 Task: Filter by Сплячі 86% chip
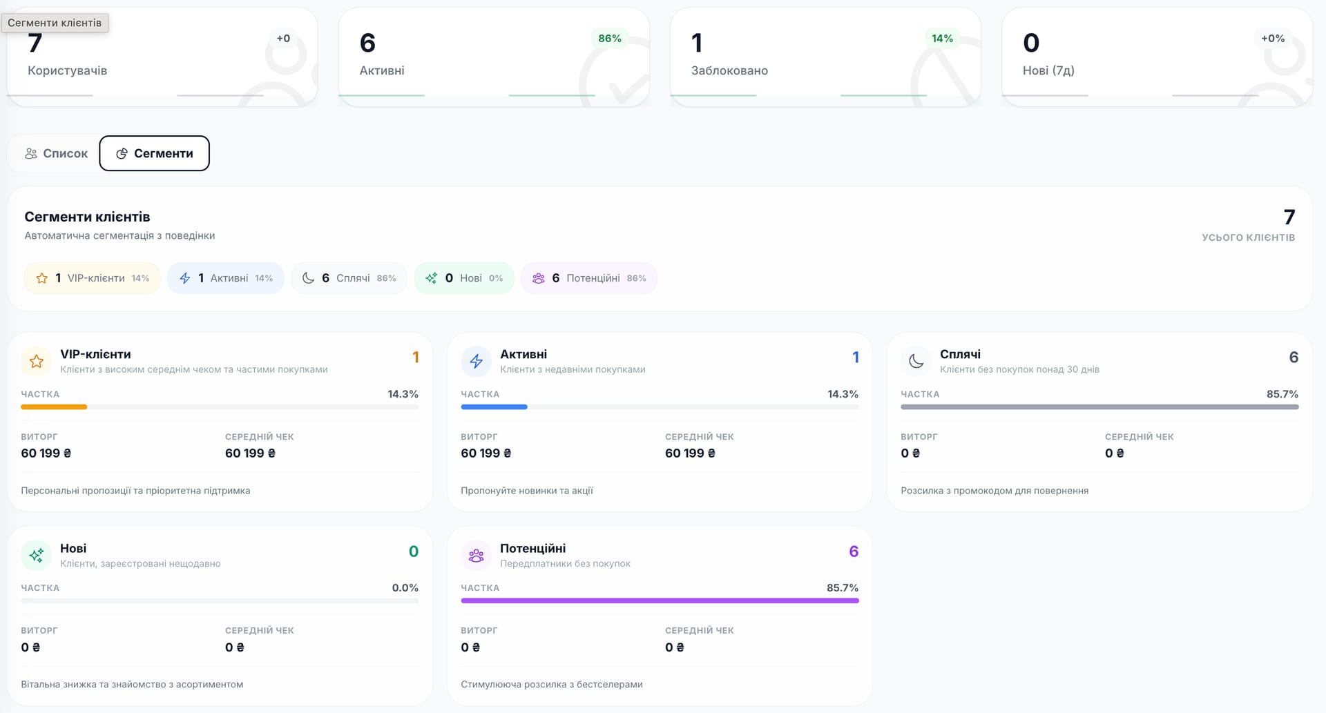[349, 278]
